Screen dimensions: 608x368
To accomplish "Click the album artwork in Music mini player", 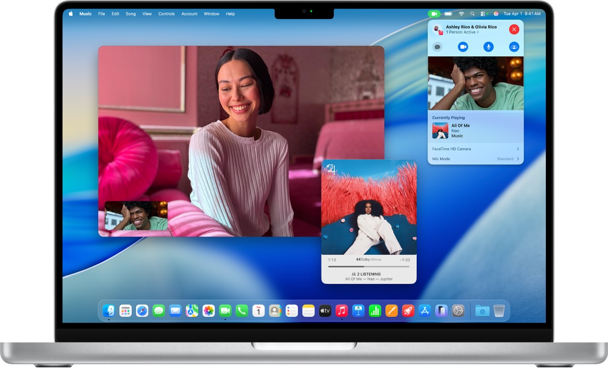I will coord(369,207).
